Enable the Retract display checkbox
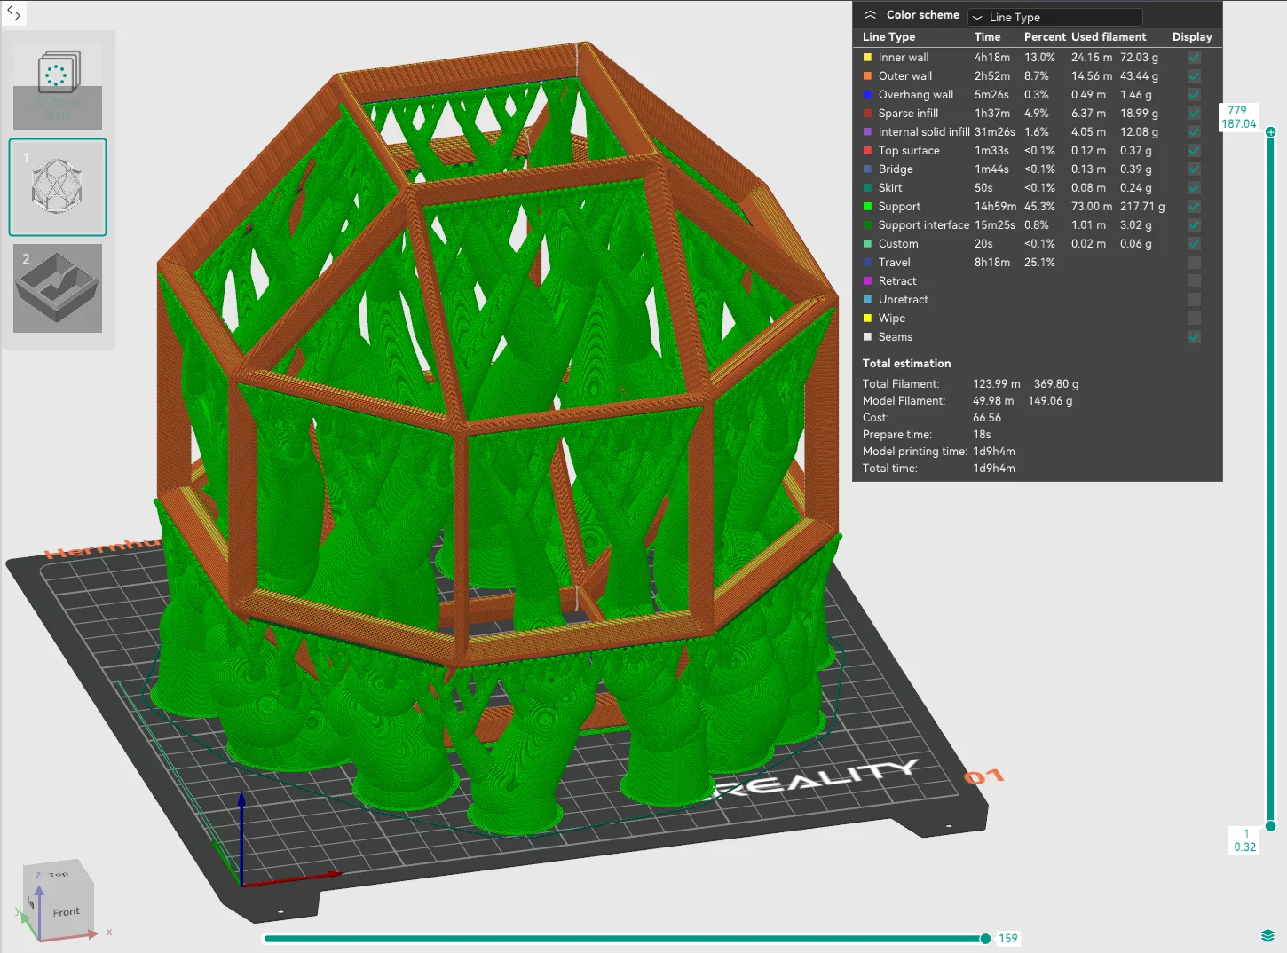 point(1194,281)
